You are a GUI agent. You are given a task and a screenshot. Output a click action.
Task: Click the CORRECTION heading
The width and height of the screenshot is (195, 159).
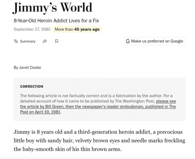(32, 87)
